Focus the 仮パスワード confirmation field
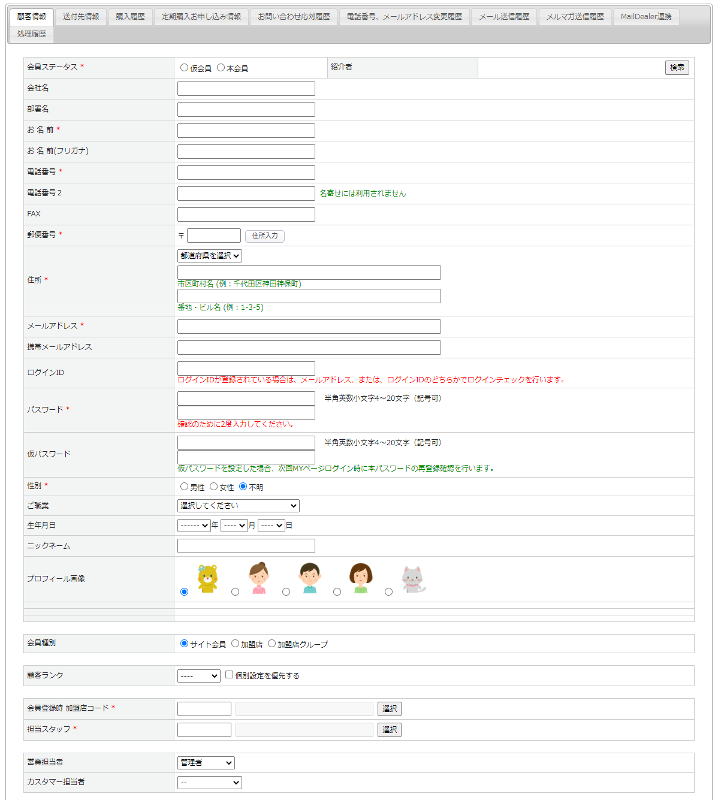The image size is (721, 800). click(246, 457)
